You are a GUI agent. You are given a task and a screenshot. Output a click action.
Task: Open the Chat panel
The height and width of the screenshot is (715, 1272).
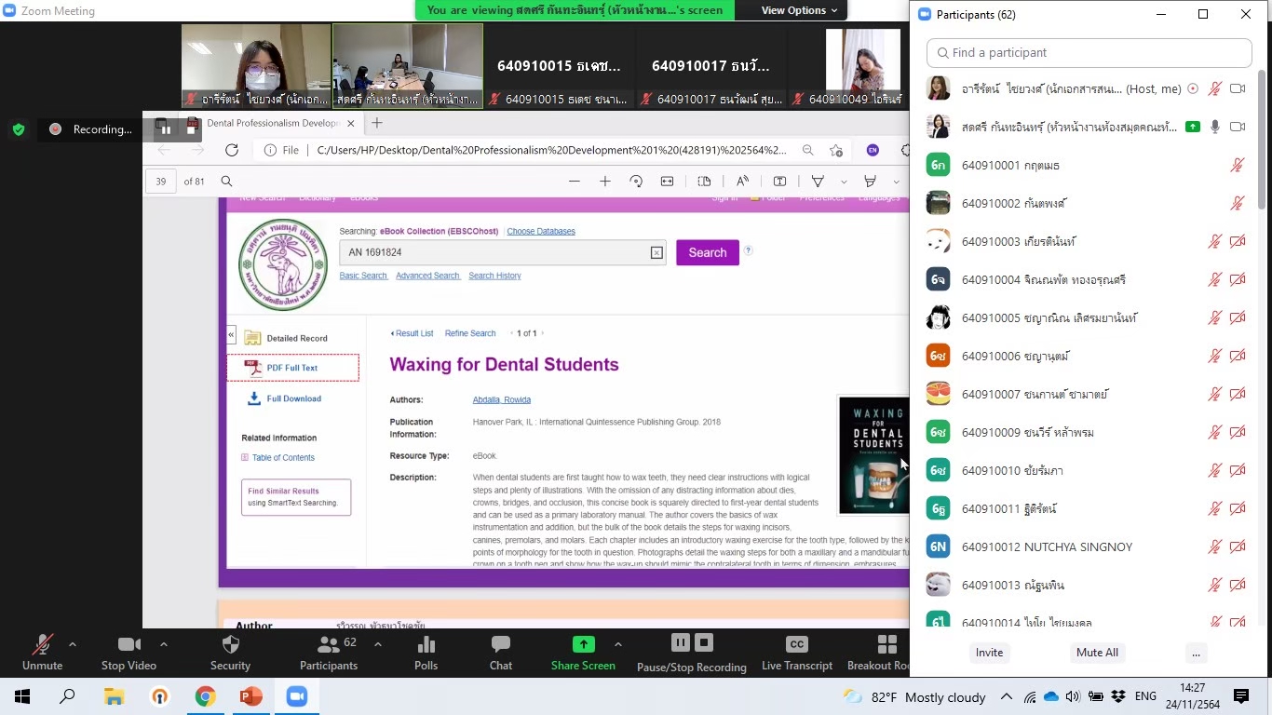(x=501, y=645)
